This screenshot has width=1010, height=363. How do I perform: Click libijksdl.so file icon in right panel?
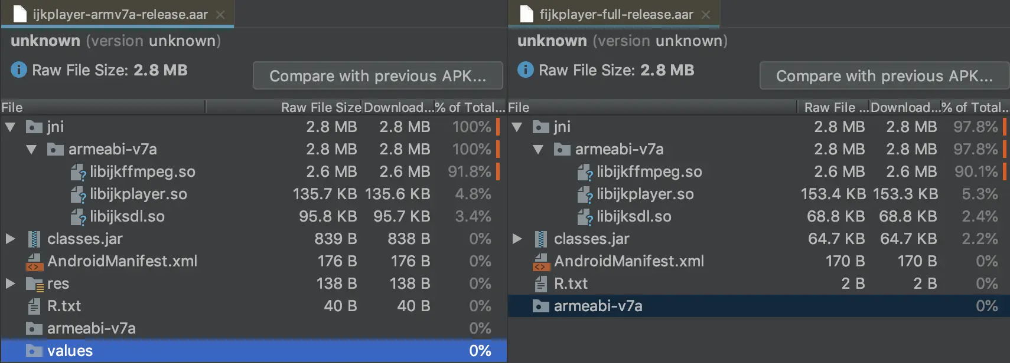[x=585, y=217]
